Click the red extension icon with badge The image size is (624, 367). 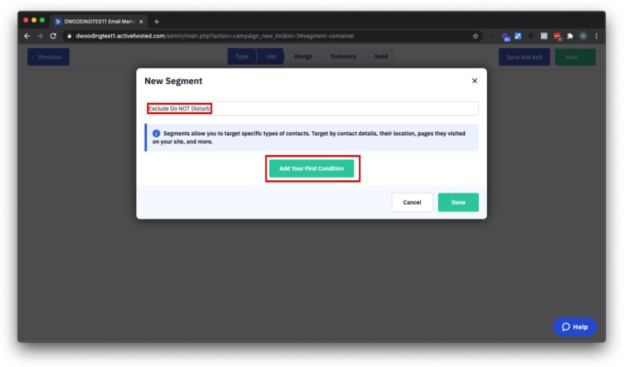557,36
